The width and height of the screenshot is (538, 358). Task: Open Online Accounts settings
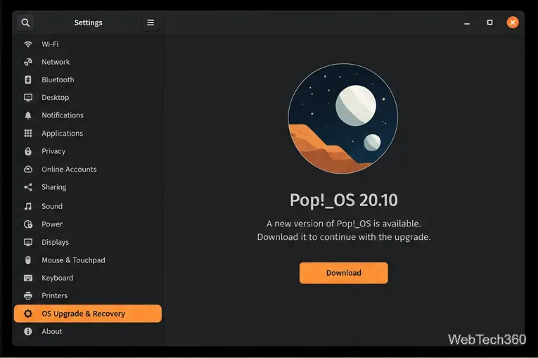pos(88,170)
